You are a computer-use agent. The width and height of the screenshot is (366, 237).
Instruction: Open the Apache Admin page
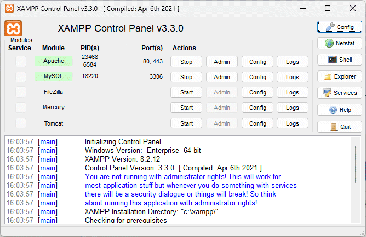[x=222, y=62]
